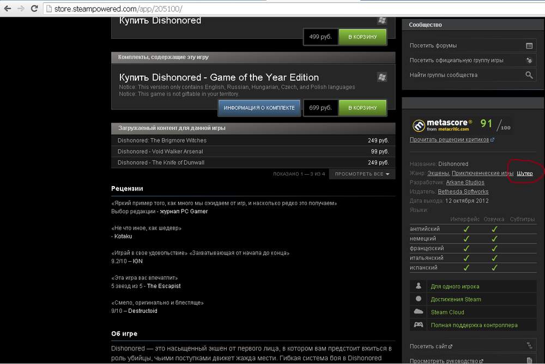The width and height of the screenshot is (545, 364).
Task: Click Windows icon beside Купить Dishonored
Action: click(x=382, y=20)
